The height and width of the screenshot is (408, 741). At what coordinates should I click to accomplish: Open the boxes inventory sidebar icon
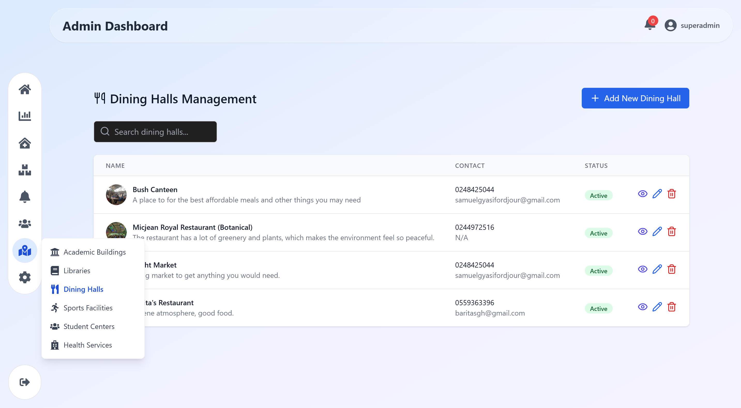(x=25, y=170)
